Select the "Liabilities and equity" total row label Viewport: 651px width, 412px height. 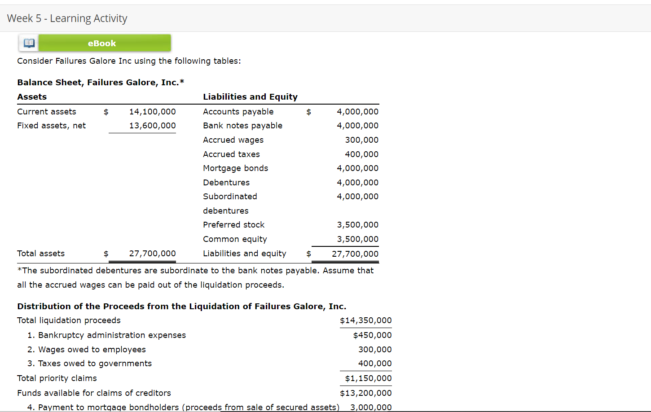tap(244, 254)
